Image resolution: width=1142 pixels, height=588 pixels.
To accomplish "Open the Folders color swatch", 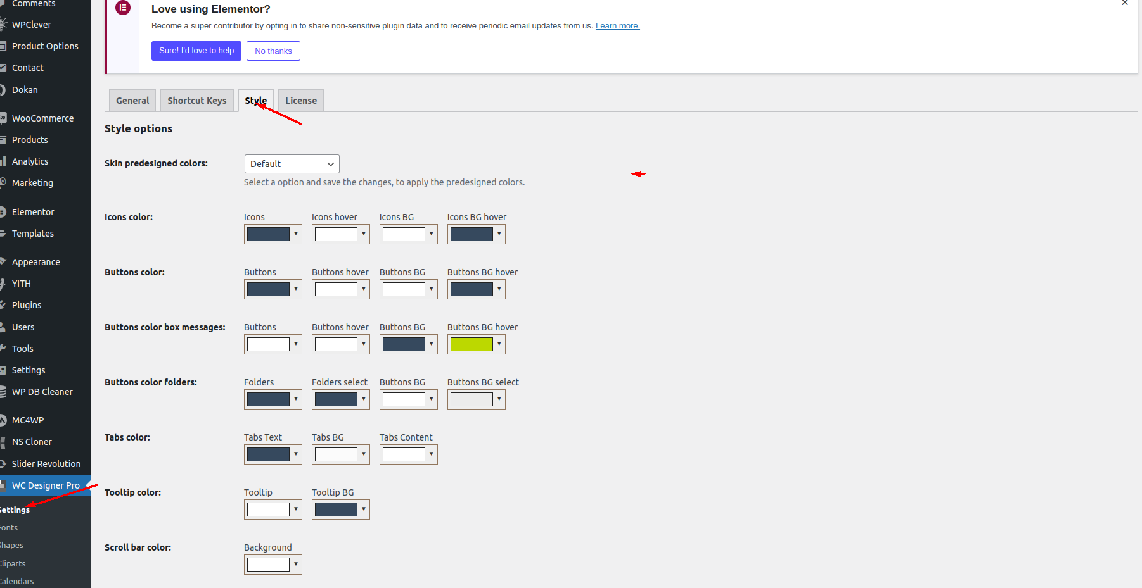I will [x=268, y=399].
